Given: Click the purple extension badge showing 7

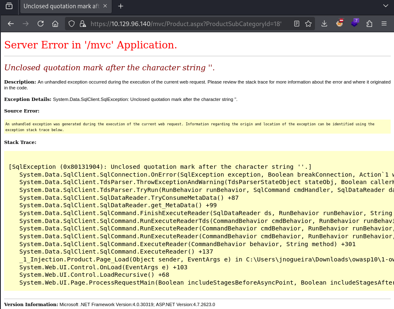Looking at the screenshot, I should tap(354, 24).
